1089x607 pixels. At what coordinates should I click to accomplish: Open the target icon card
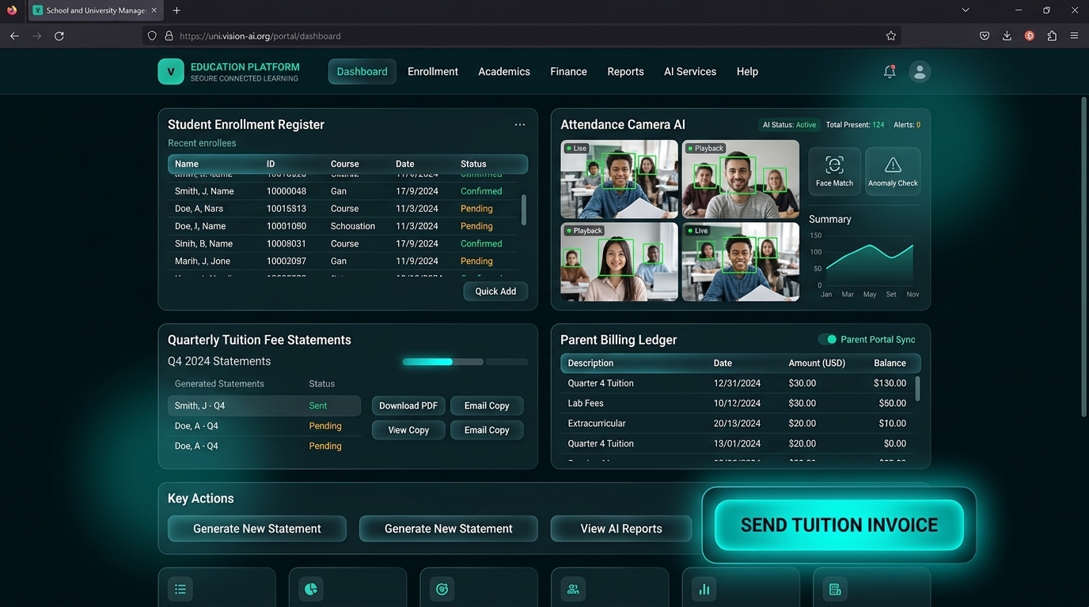pos(442,589)
